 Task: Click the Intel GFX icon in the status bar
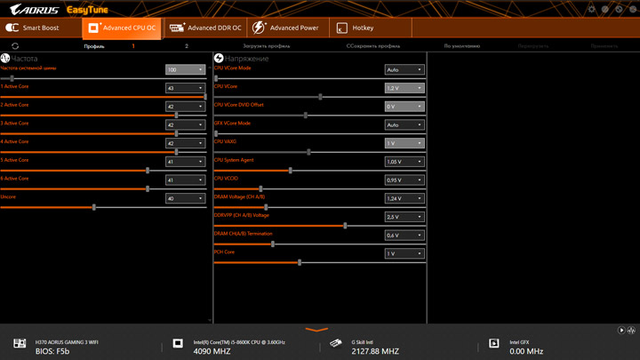(494, 343)
